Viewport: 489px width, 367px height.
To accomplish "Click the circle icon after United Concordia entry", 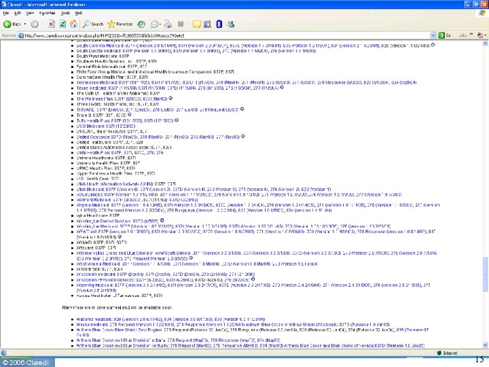I will [243, 136].
